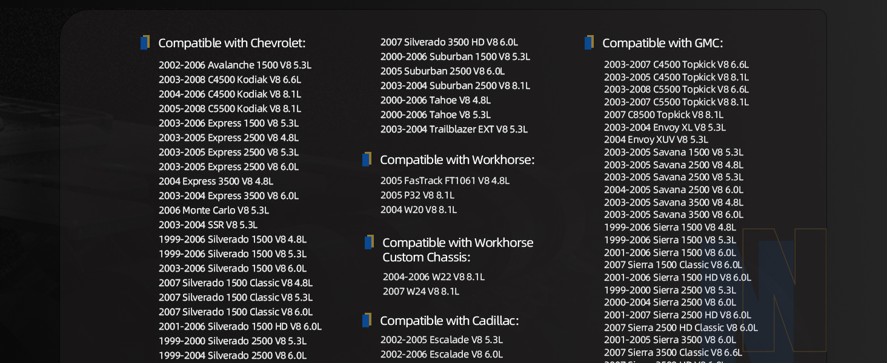Image resolution: width=887 pixels, height=363 pixels.
Task: Click 1999-2006 Silverado 1500 V8 4.8L
Action: 233,239
